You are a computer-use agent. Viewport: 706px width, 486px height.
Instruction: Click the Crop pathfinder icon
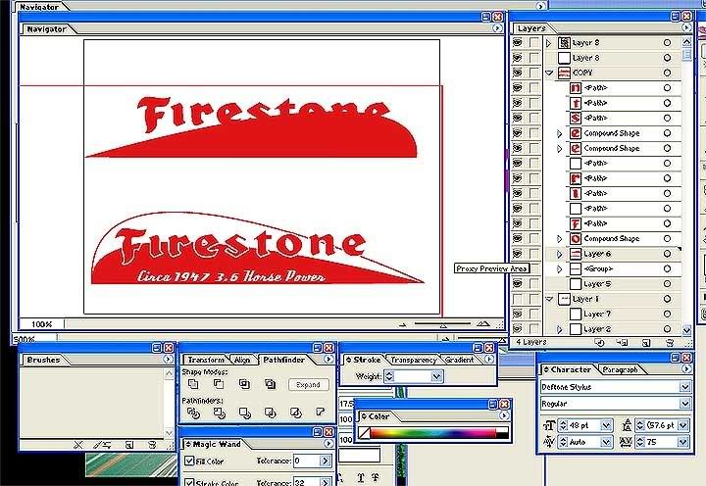[271, 413]
